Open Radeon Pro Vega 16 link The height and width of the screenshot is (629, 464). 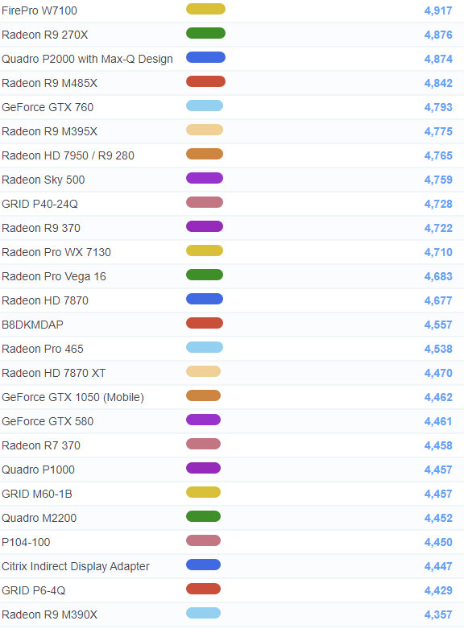(54, 276)
